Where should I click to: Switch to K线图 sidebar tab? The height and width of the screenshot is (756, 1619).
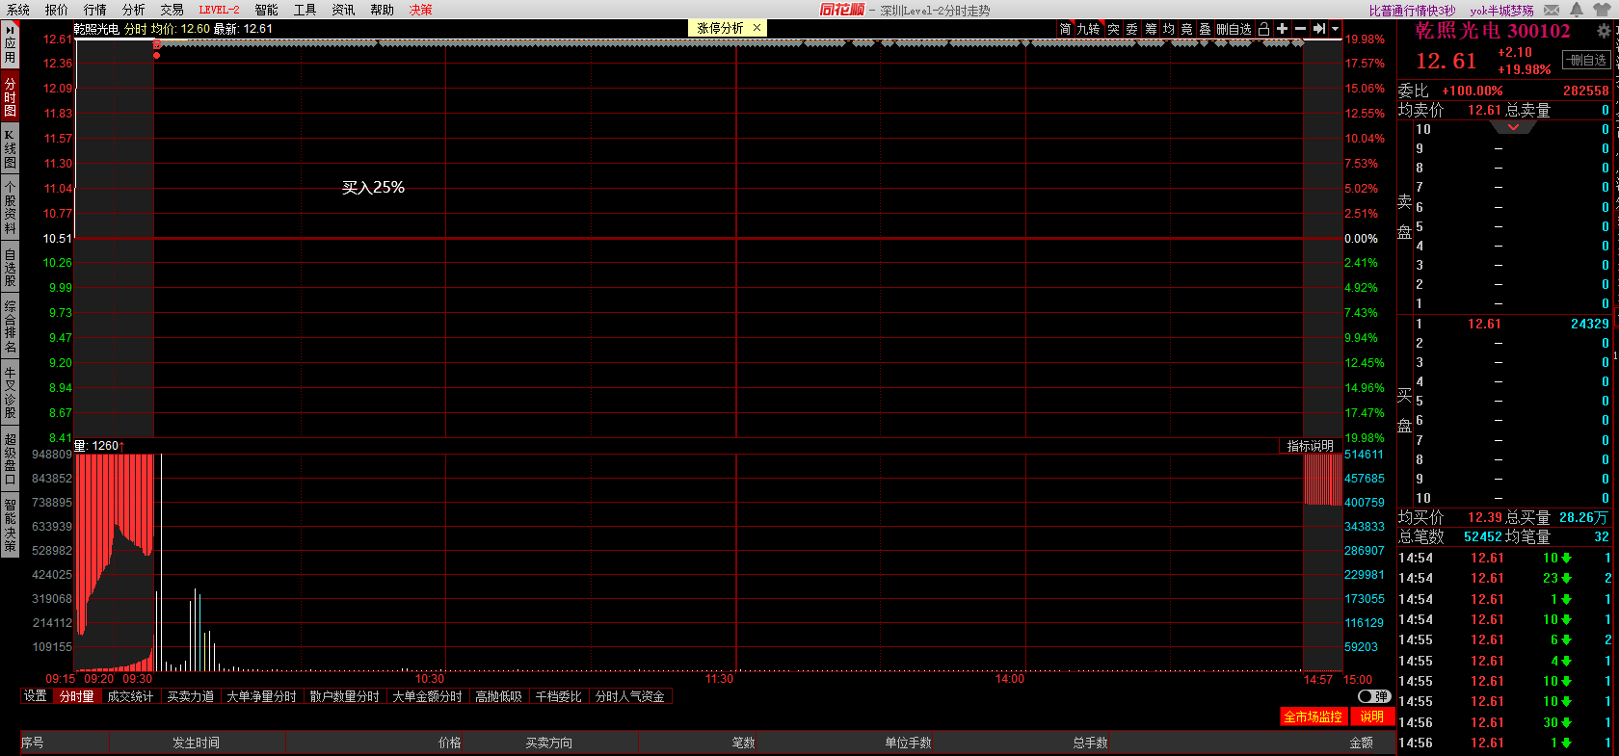[10, 148]
